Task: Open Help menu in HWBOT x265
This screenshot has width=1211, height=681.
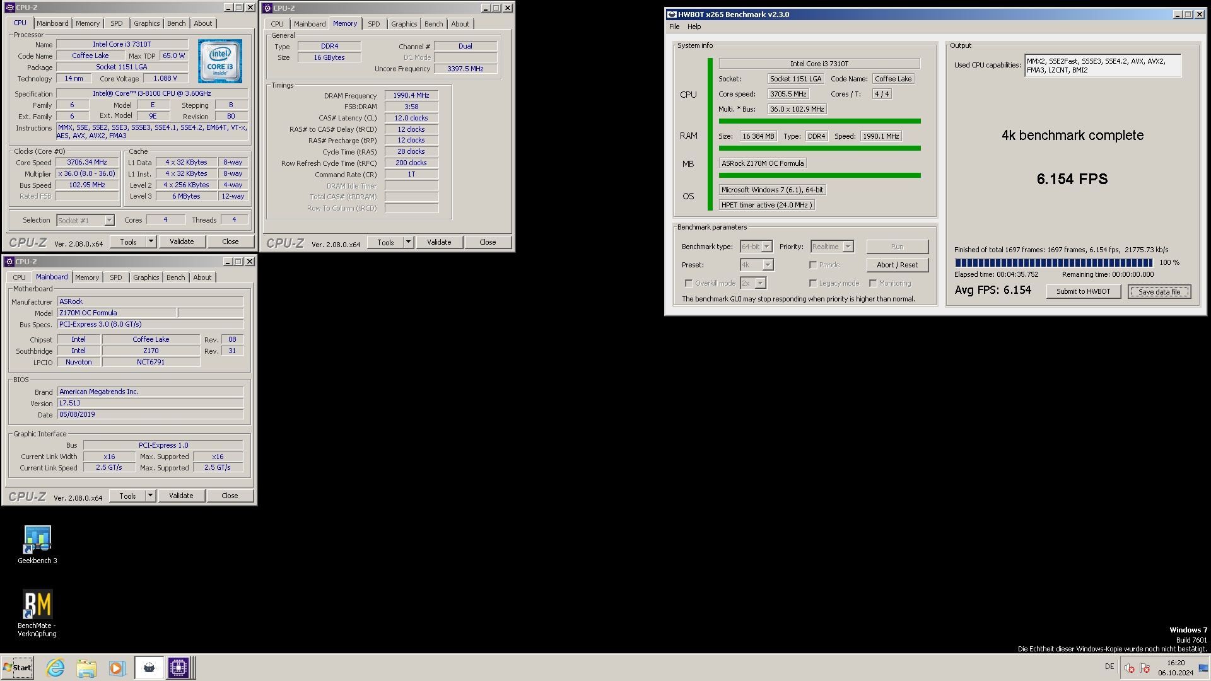Action: pos(694,26)
